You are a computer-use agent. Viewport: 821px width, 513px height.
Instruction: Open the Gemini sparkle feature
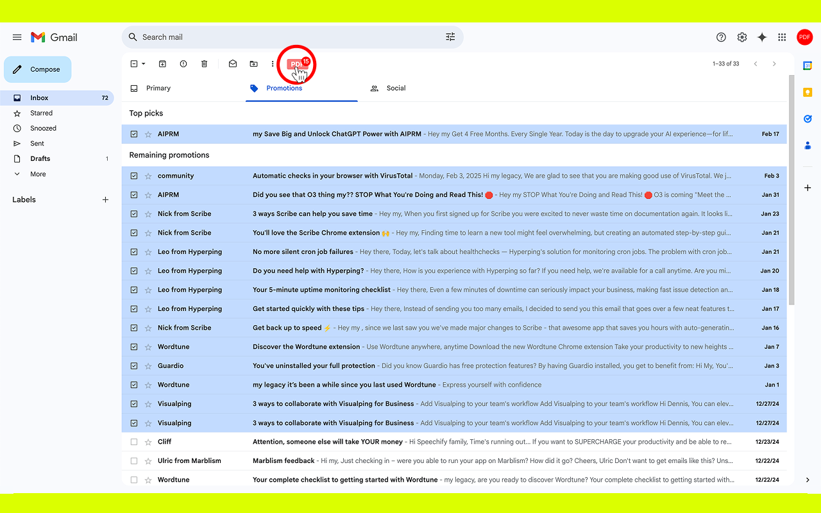(x=762, y=37)
